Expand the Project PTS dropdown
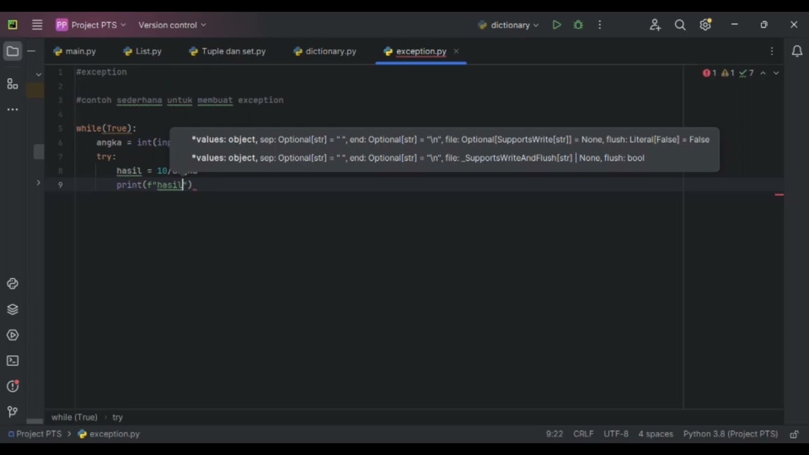The image size is (809, 455). 92,25
